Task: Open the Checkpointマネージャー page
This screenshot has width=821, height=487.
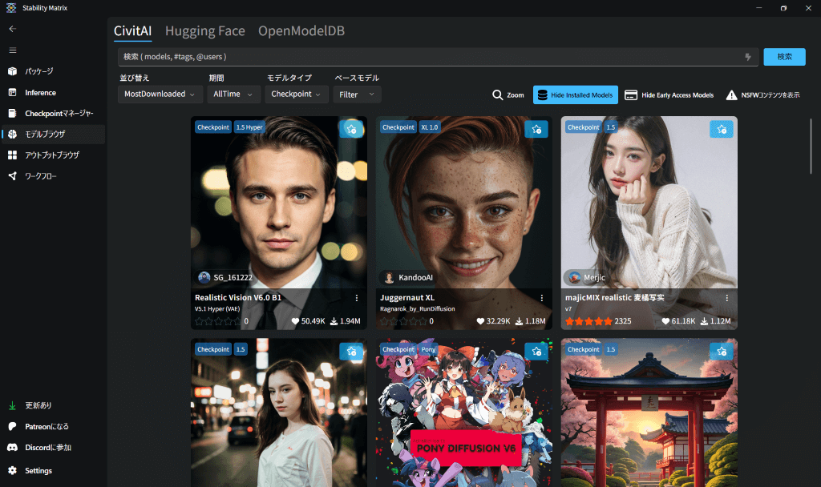Action: (59, 113)
